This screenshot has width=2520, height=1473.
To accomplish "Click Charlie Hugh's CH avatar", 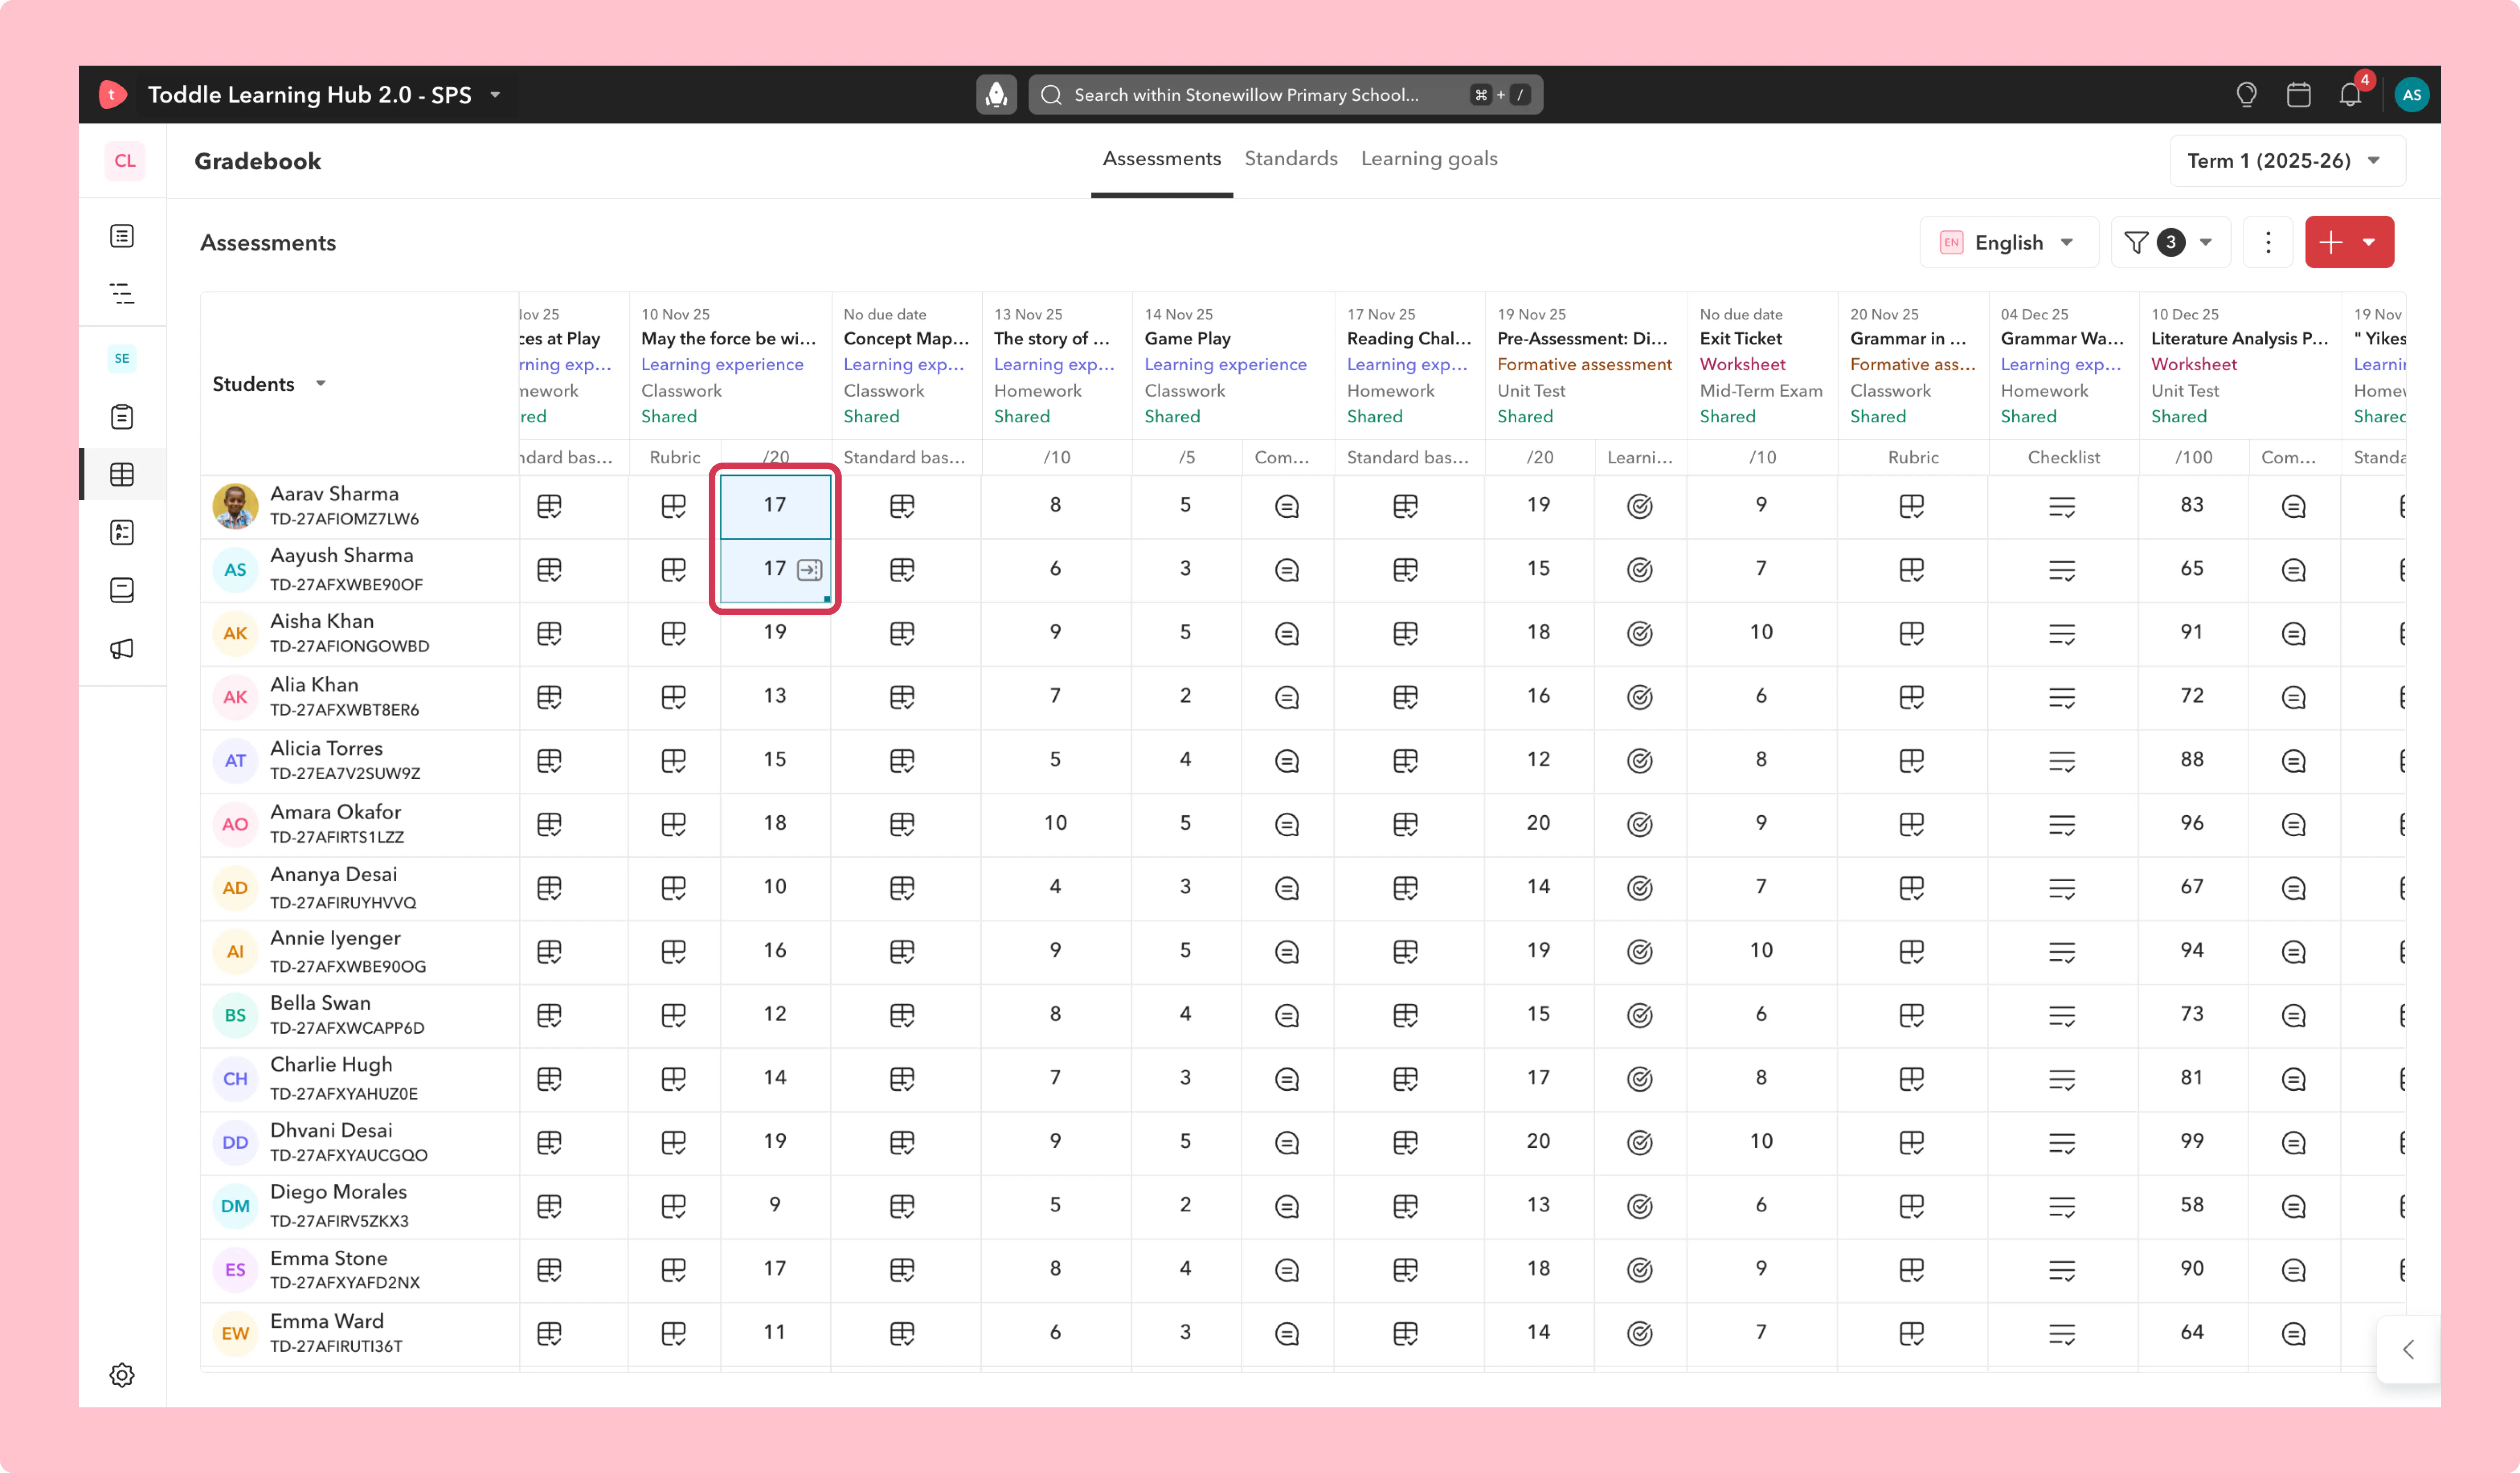I will pos(235,1079).
